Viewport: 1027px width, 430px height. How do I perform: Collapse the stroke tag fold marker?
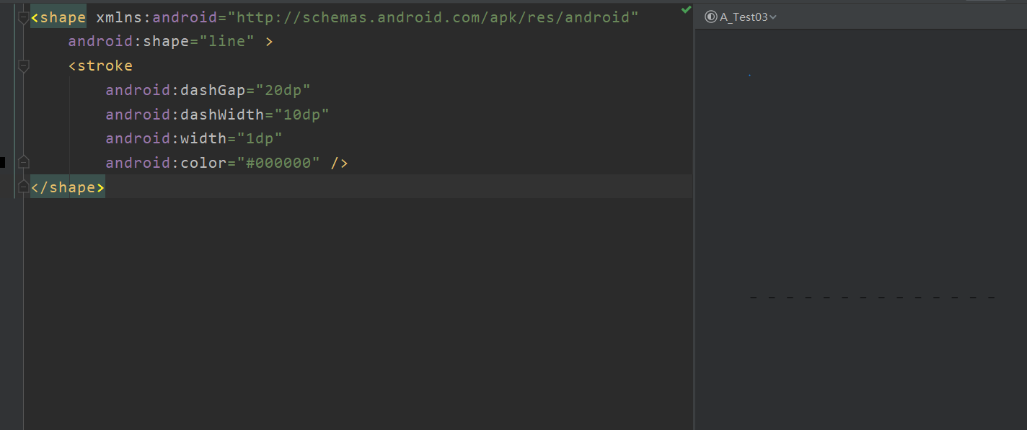(x=23, y=66)
